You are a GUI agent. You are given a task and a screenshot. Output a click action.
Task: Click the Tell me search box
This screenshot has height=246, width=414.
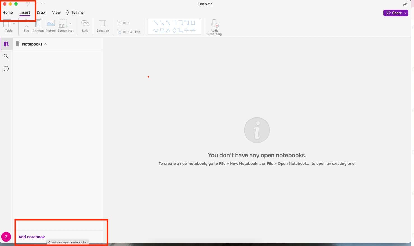75,12
